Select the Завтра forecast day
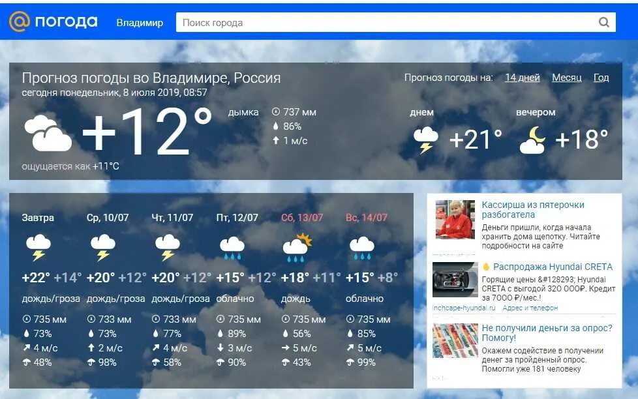 pyautogui.click(x=38, y=218)
